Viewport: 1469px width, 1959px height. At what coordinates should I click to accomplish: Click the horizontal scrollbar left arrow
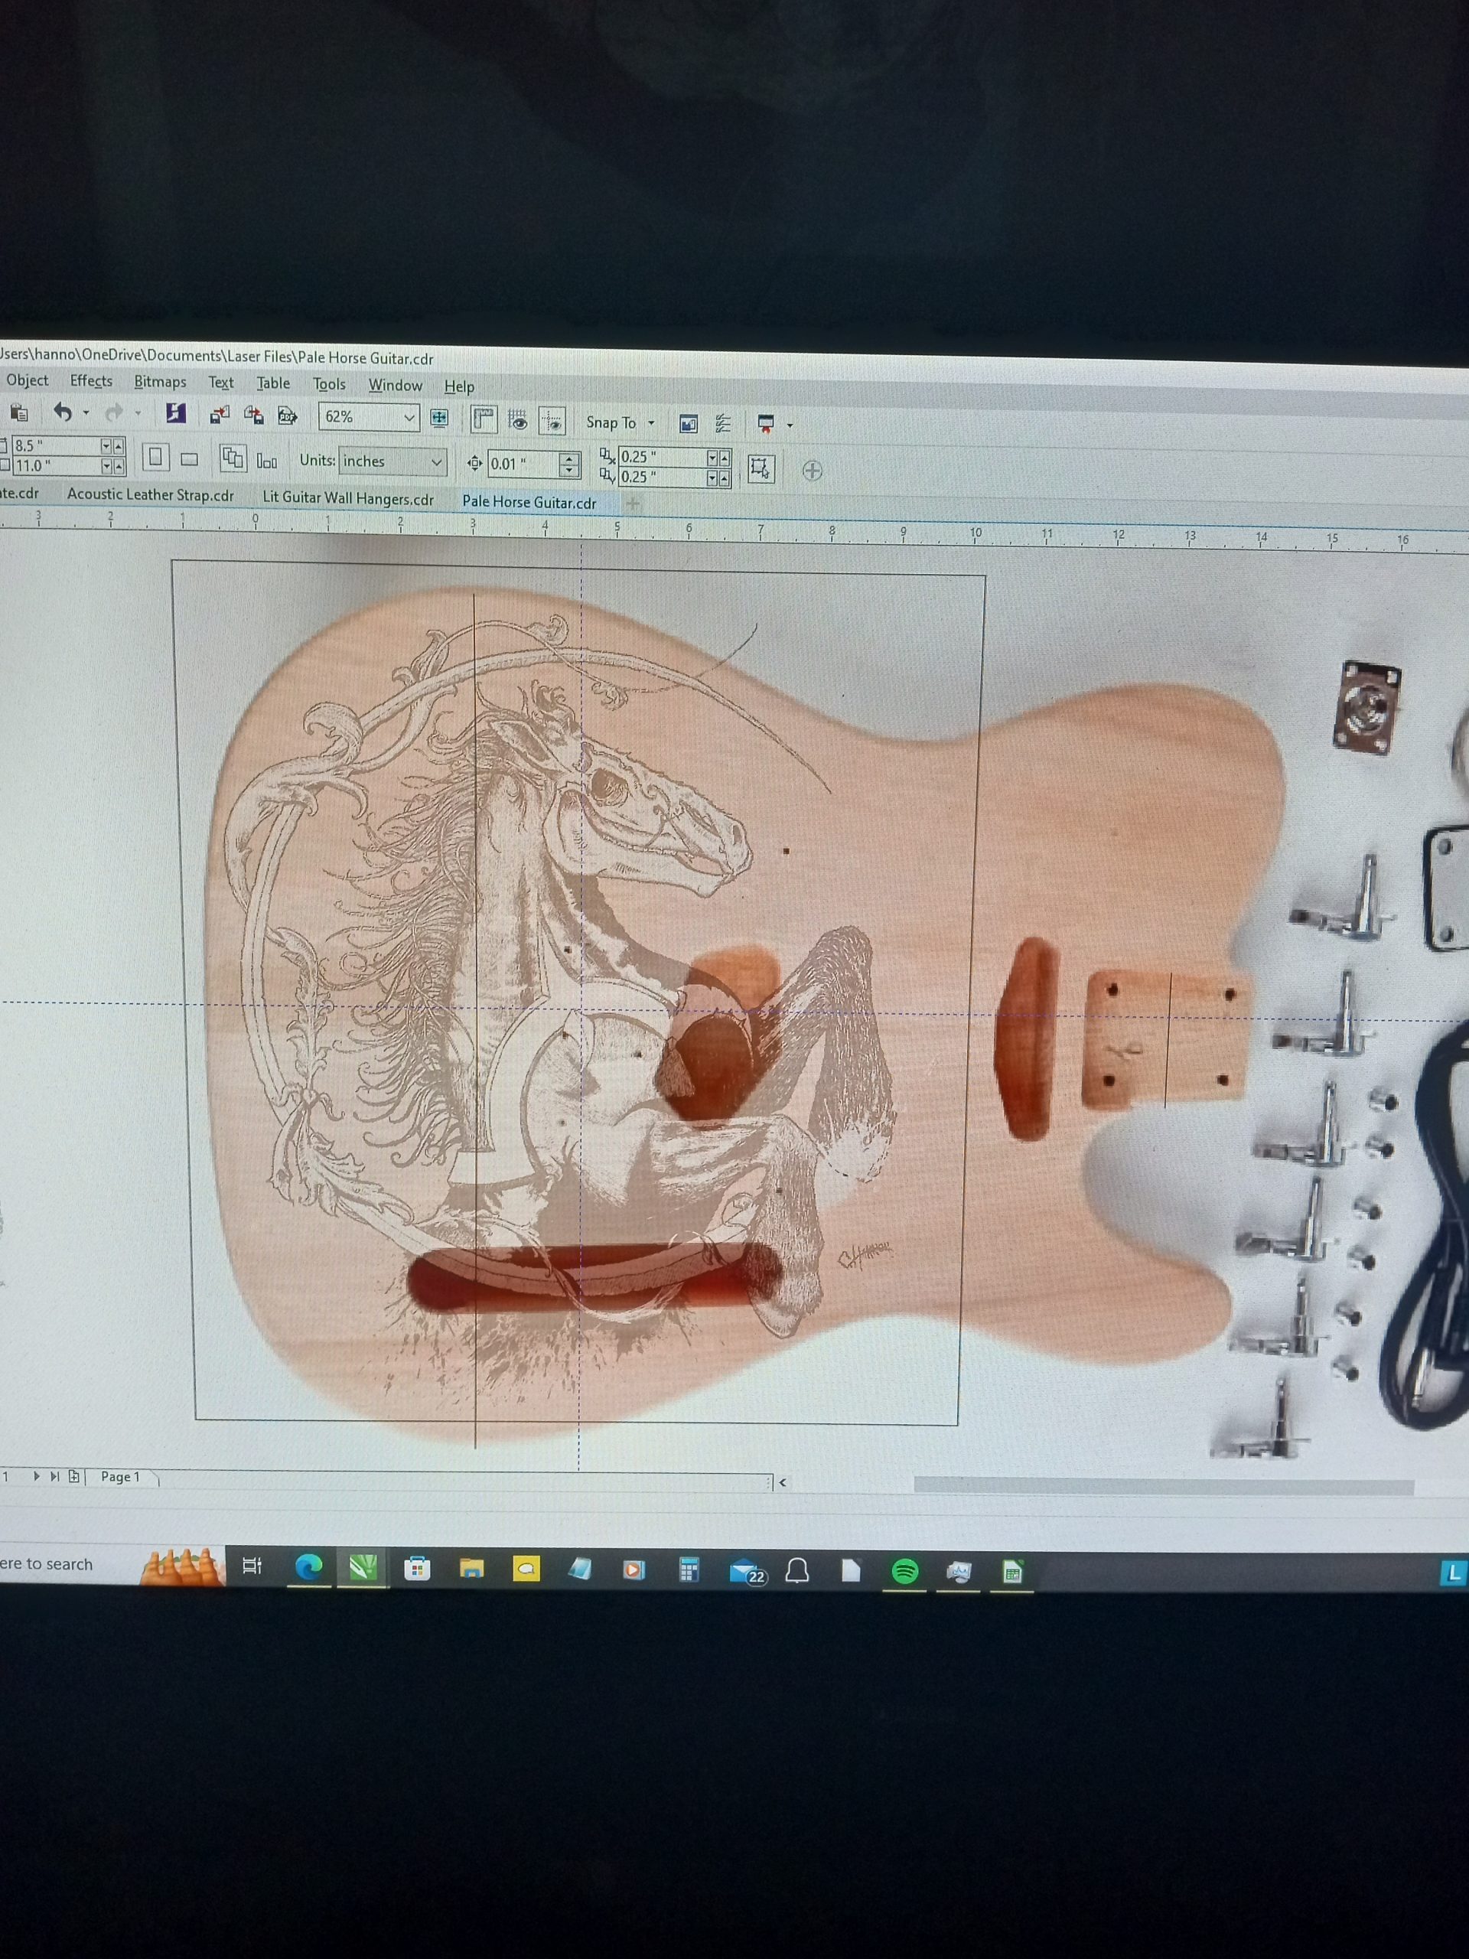pos(782,1482)
